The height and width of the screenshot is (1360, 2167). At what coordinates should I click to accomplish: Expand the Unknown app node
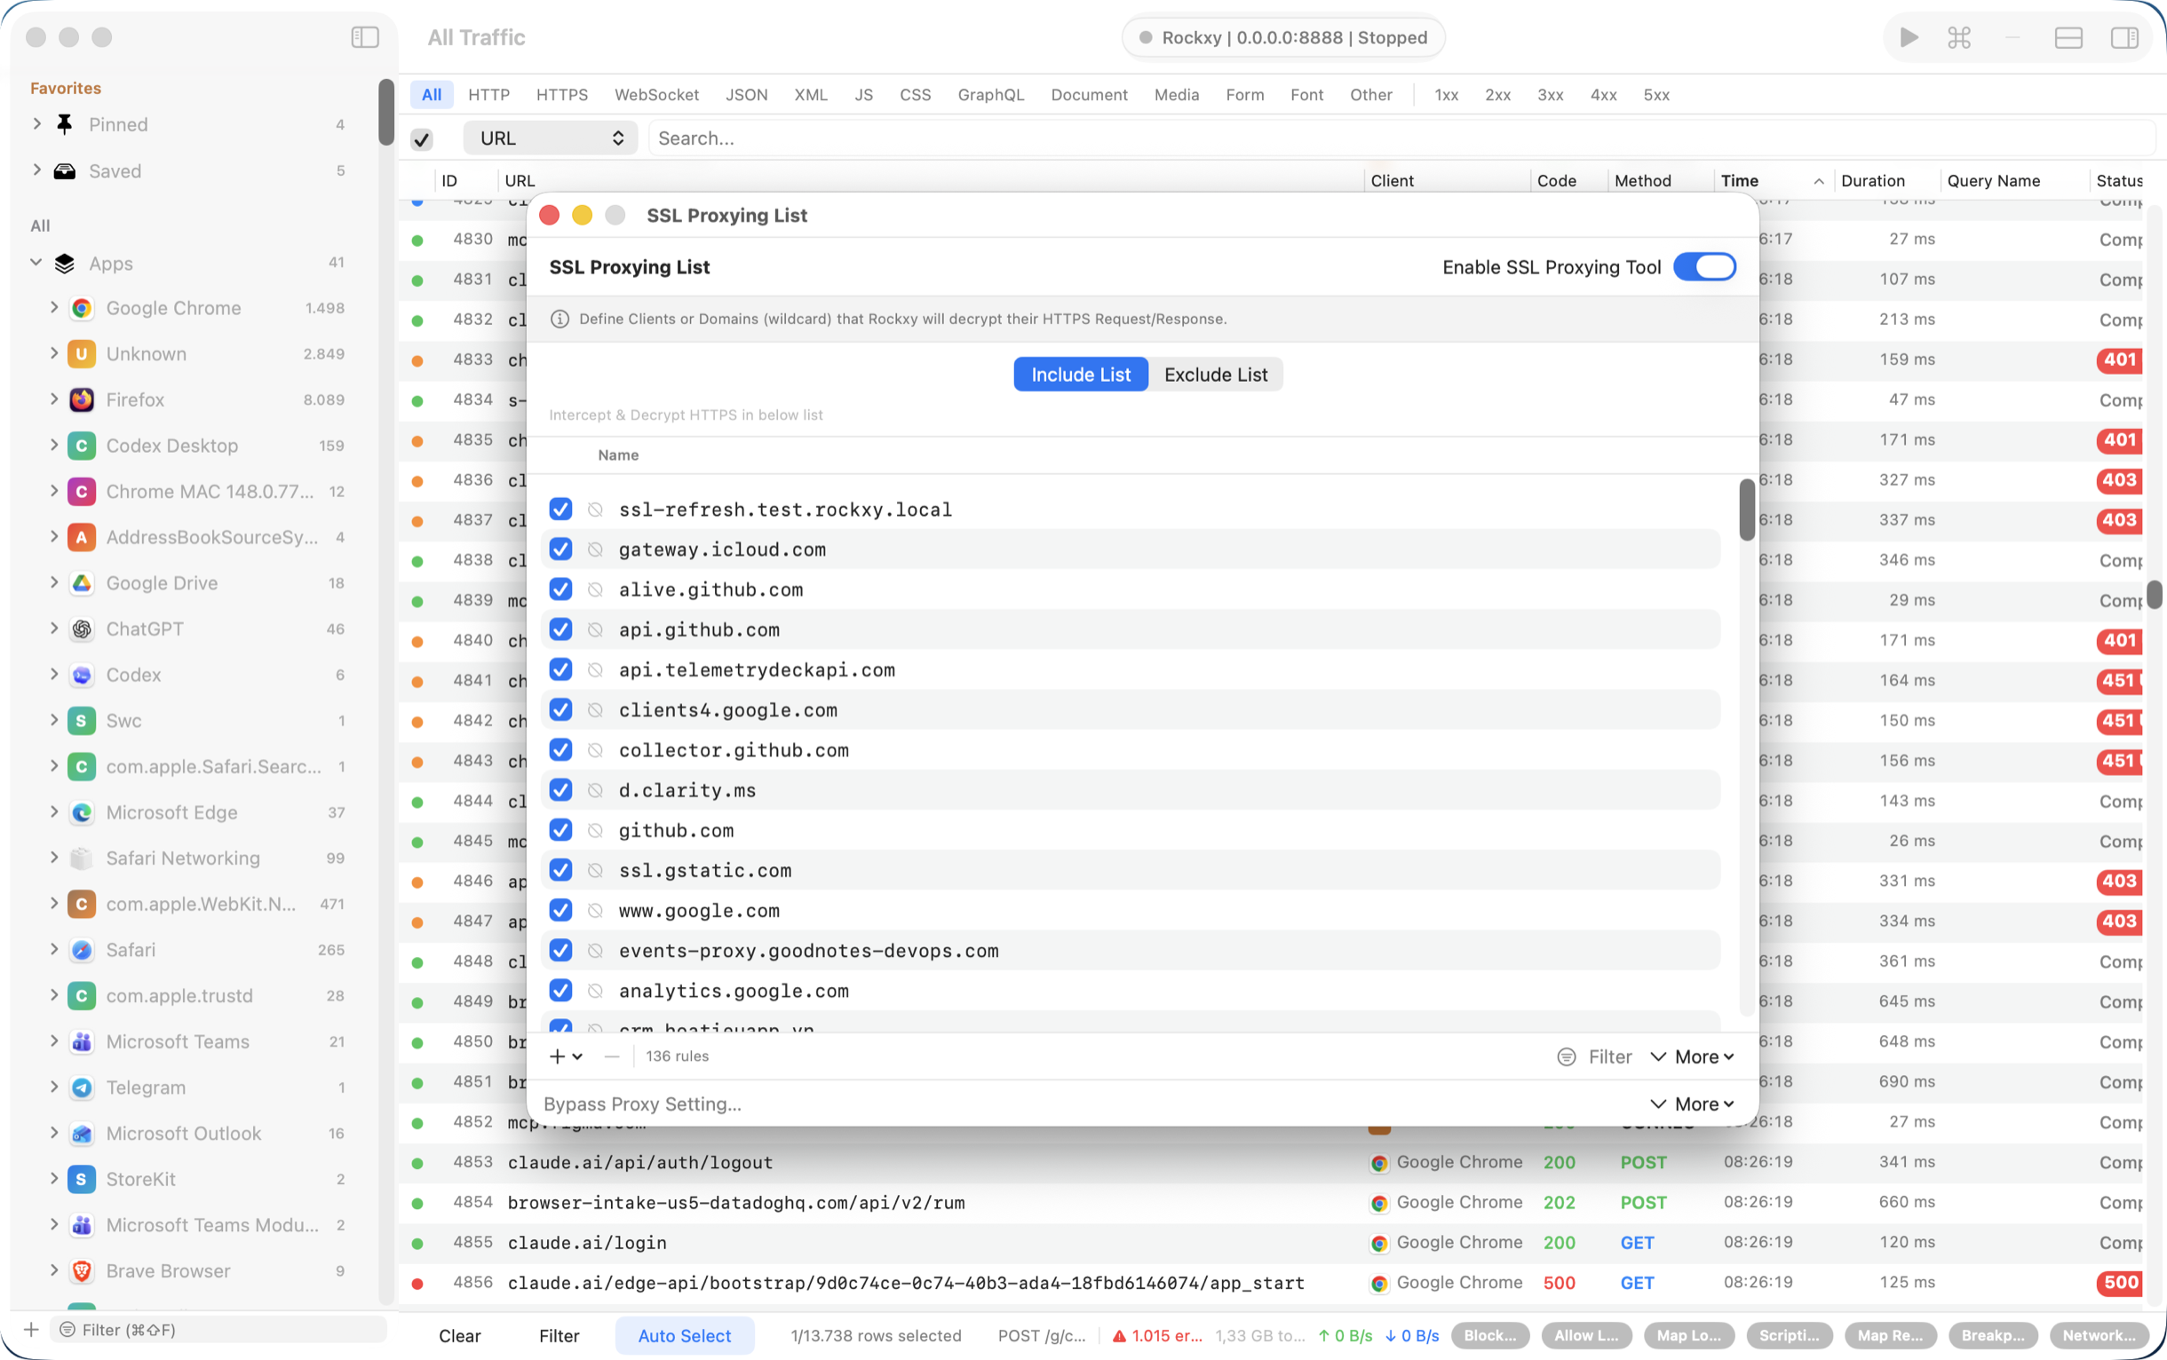[54, 353]
